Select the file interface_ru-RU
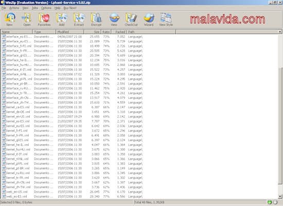 (x=19, y=89)
